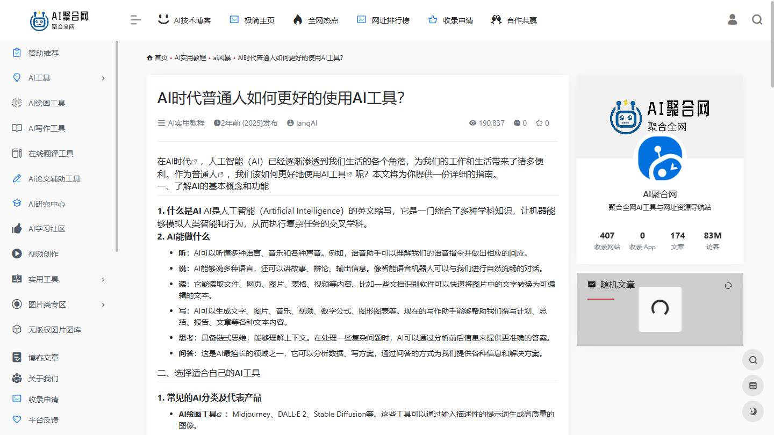
Task: Toggle dark mode with the moon button
Action: pyautogui.click(x=753, y=411)
